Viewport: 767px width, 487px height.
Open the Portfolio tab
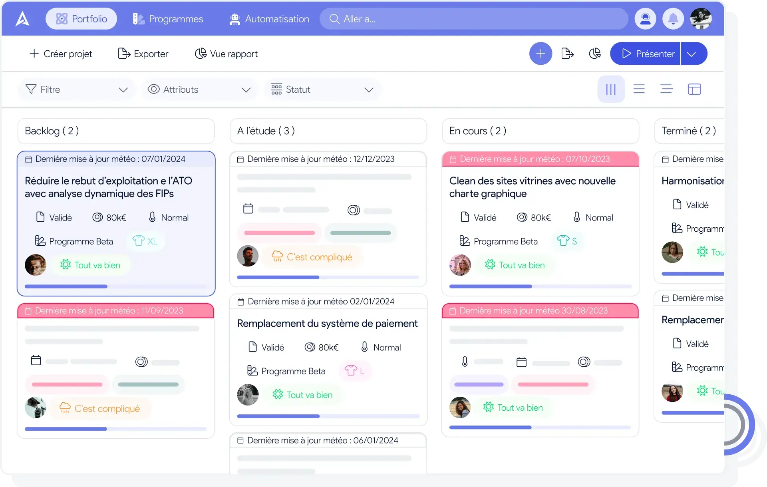click(81, 19)
